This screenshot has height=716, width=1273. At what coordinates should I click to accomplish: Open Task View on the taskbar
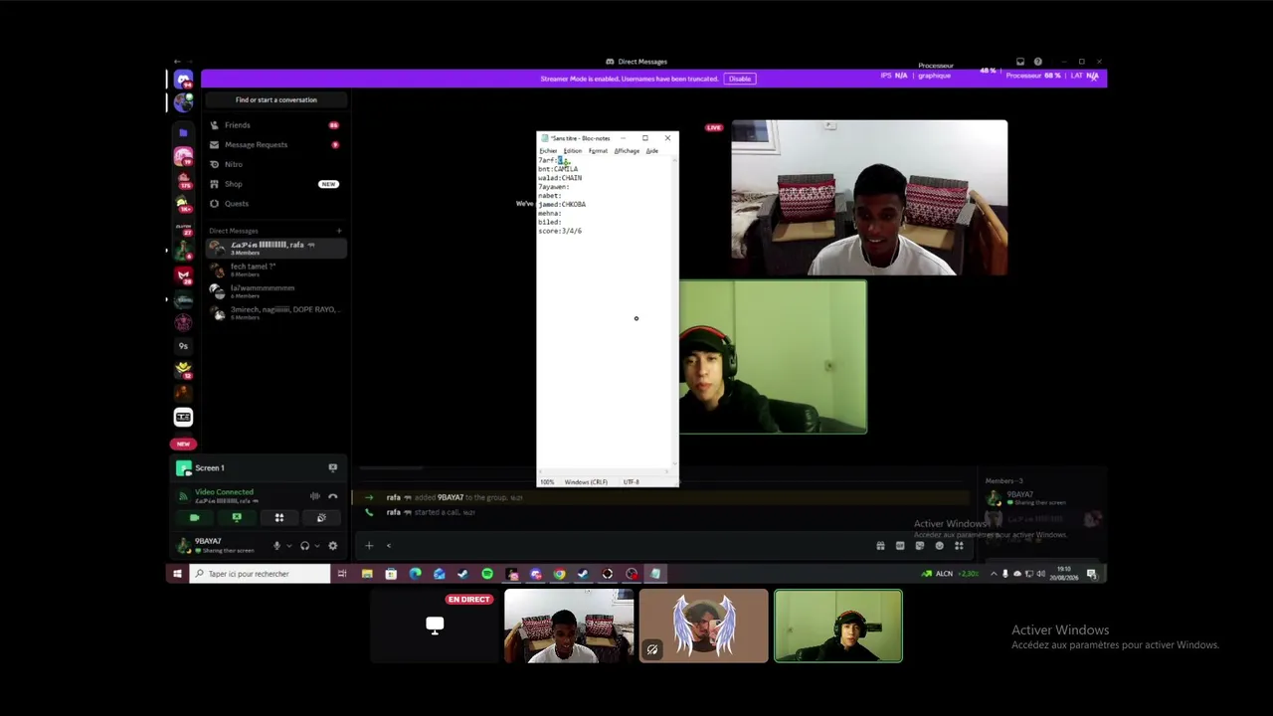point(342,574)
